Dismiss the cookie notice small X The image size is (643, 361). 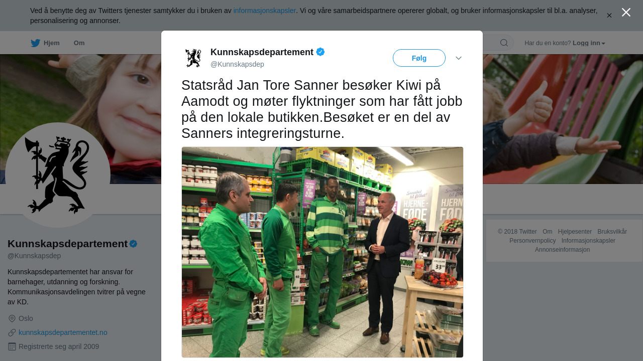coord(609,16)
